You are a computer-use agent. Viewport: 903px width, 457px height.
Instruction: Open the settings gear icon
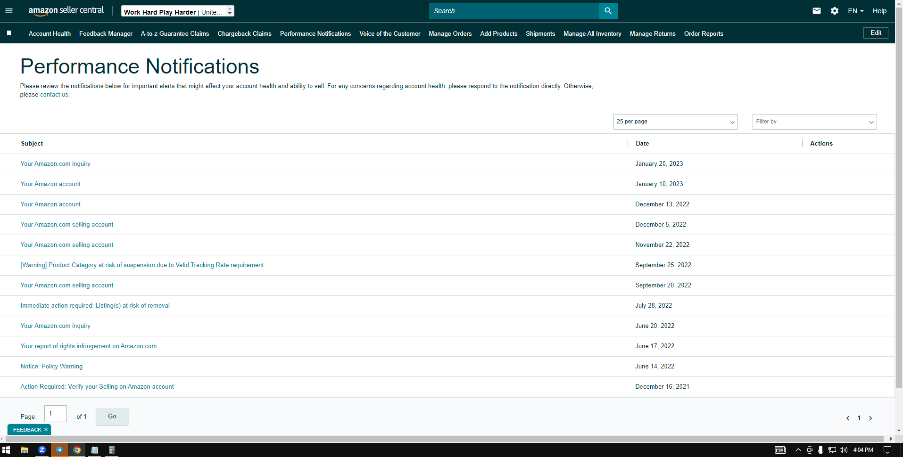(835, 11)
